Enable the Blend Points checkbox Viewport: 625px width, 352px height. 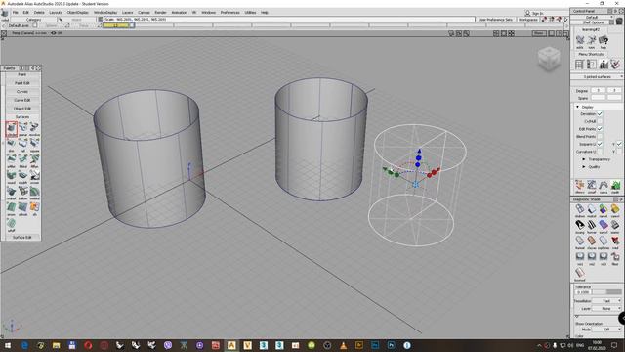[x=600, y=137]
